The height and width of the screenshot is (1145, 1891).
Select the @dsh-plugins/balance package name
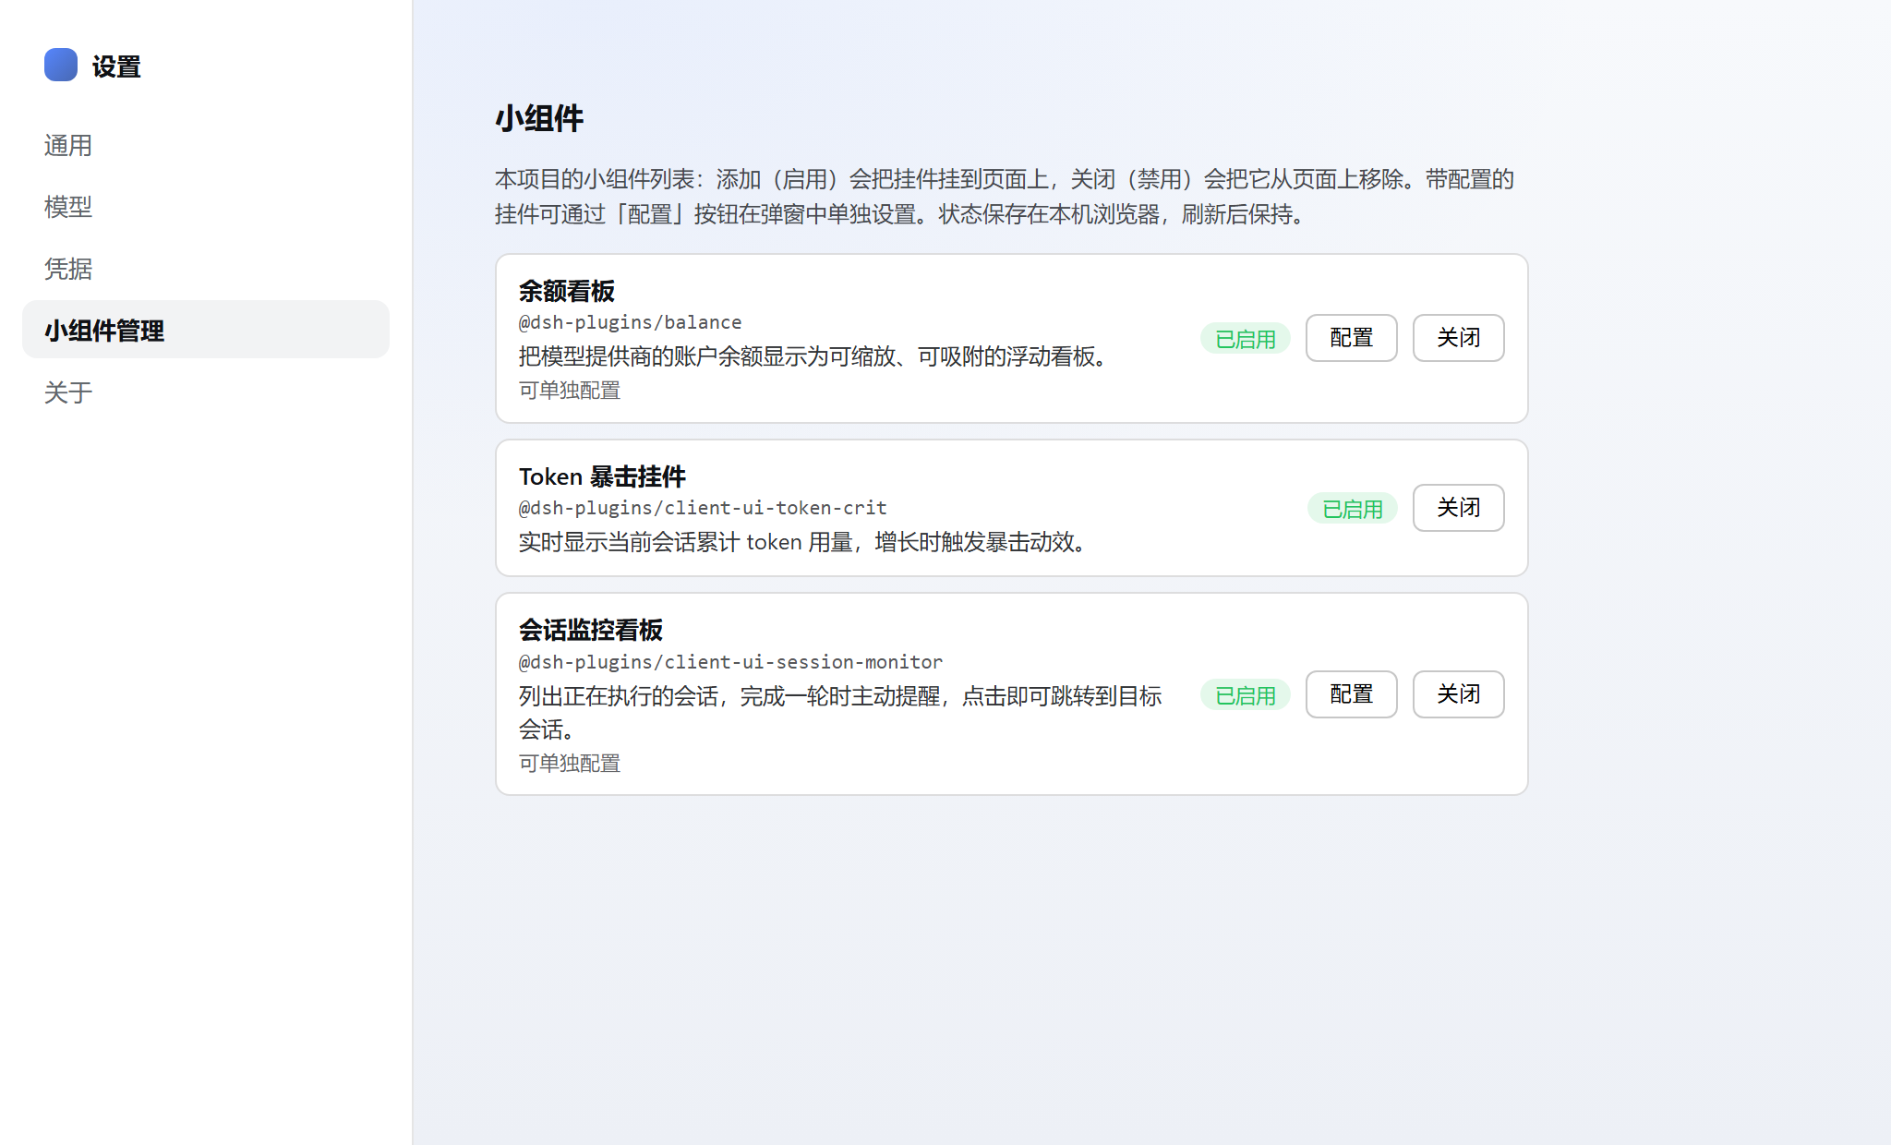click(x=630, y=322)
